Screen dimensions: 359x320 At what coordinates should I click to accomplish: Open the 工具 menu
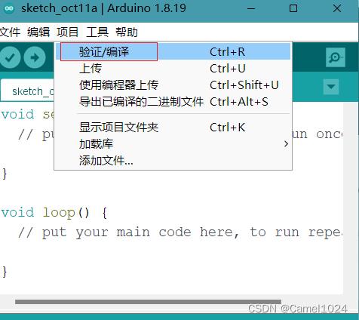pos(97,32)
